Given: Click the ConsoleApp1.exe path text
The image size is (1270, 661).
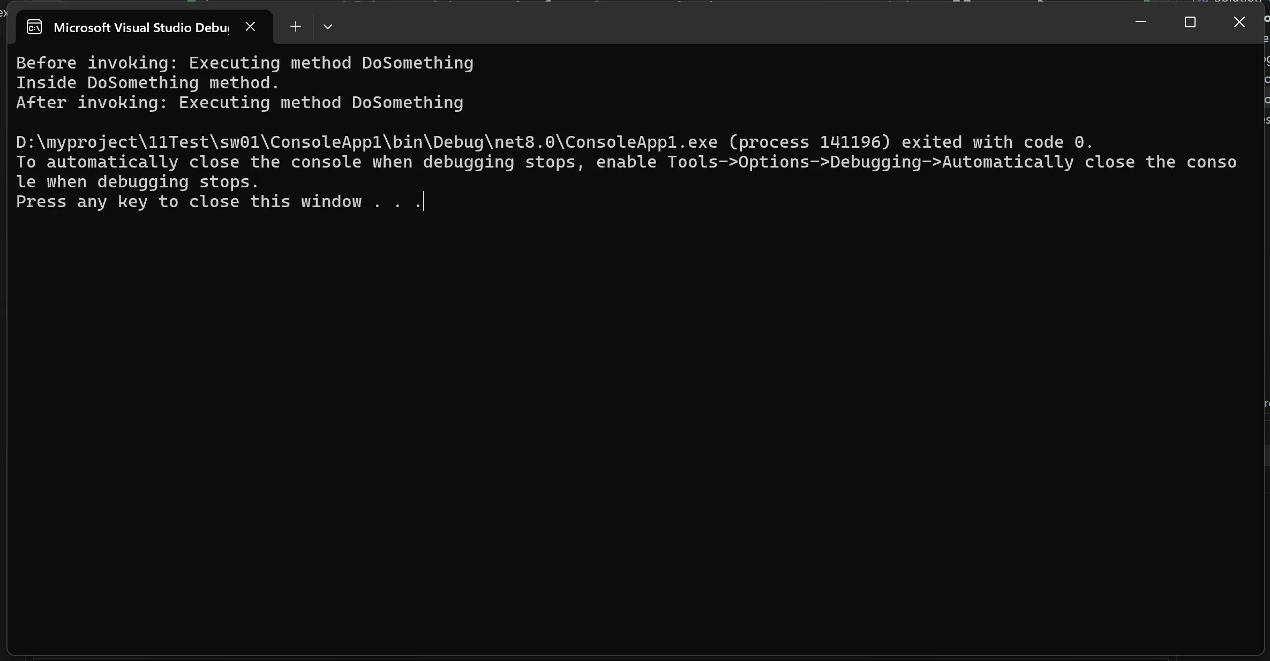Looking at the screenshot, I should point(367,142).
